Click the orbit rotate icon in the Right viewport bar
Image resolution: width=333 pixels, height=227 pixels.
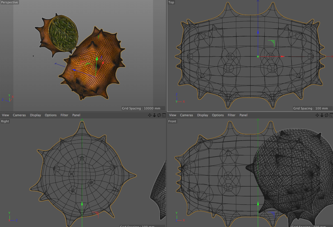tap(159, 115)
